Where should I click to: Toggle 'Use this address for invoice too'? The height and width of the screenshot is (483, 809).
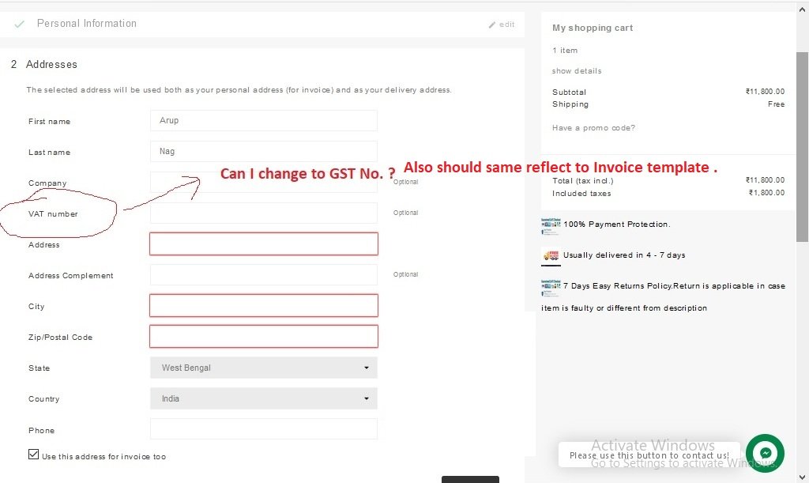[33, 455]
